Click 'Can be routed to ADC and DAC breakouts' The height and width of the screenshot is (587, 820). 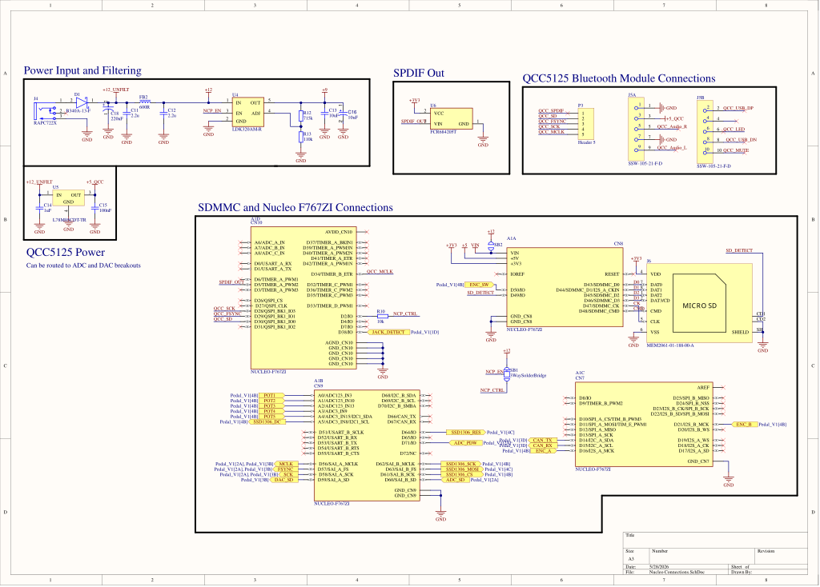pos(83,266)
